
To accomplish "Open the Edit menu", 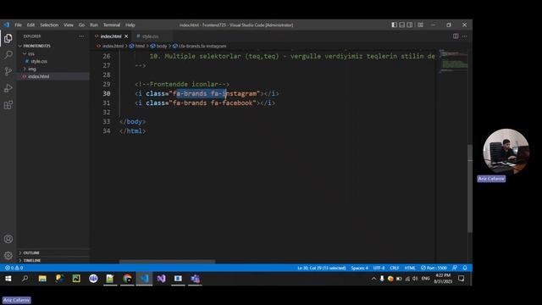I will point(30,25).
